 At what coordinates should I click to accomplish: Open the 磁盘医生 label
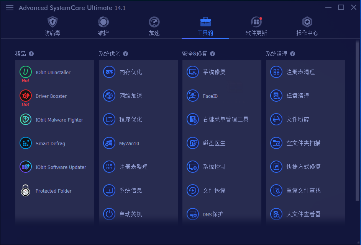coord(214,143)
